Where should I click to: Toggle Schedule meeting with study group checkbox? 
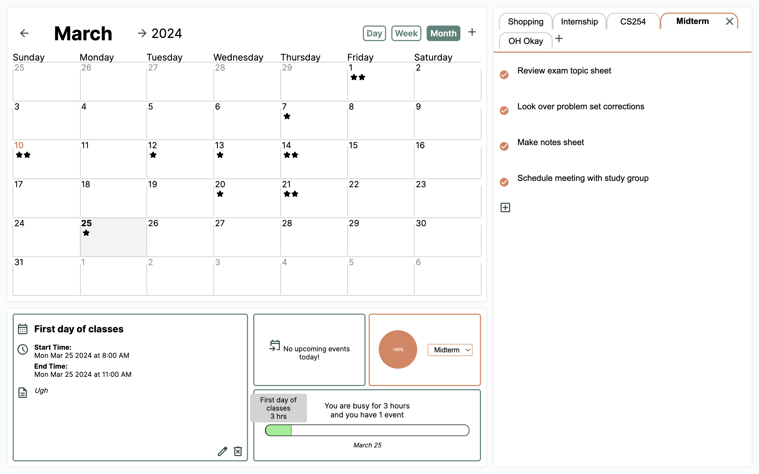click(504, 182)
